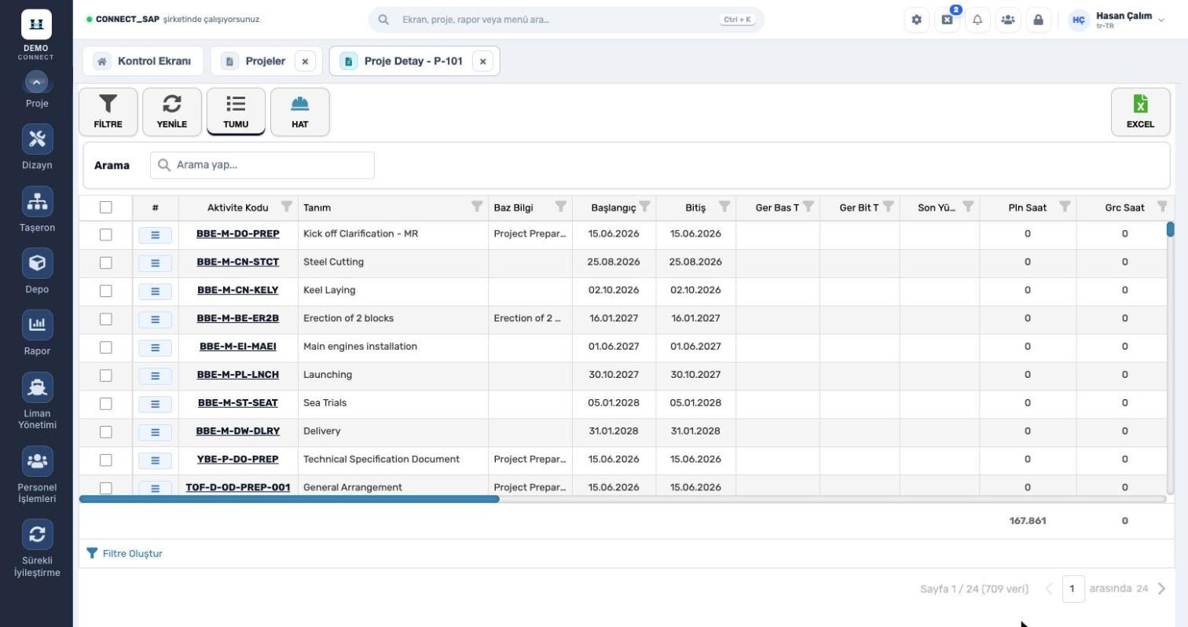Image resolution: width=1188 pixels, height=627 pixels.
Task: Click the horizontal table scrollbar
Action: coord(289,499)
